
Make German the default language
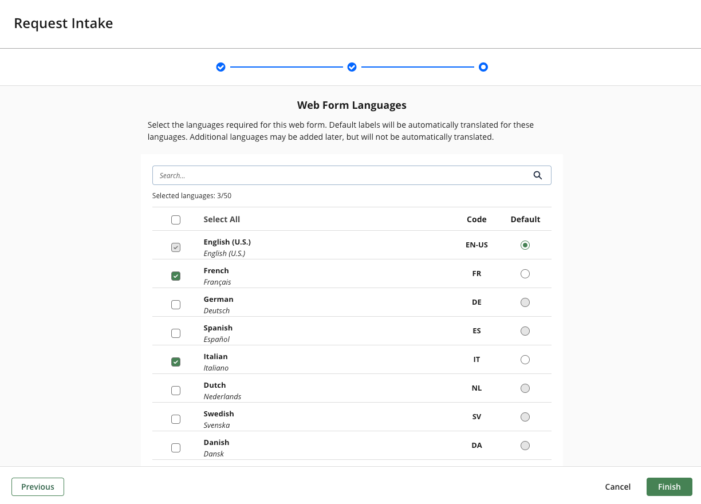click(525, 302)
